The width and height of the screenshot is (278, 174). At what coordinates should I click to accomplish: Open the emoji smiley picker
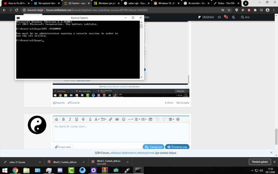point(124,119)
